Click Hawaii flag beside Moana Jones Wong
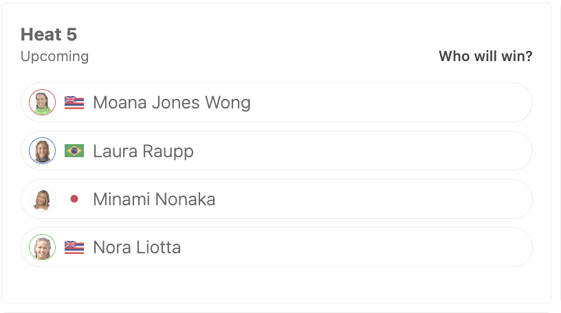The image size is (561, 313). [x=74, y=102]
